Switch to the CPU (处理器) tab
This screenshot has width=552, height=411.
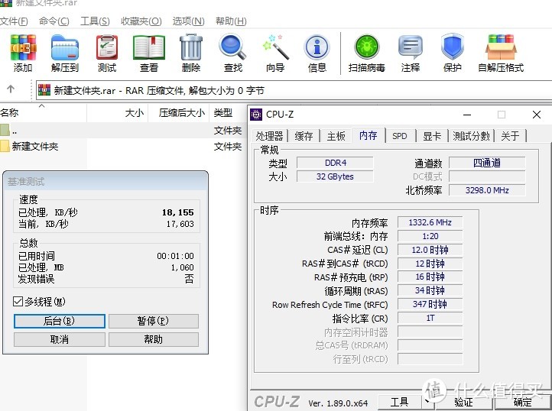(270, 136)
